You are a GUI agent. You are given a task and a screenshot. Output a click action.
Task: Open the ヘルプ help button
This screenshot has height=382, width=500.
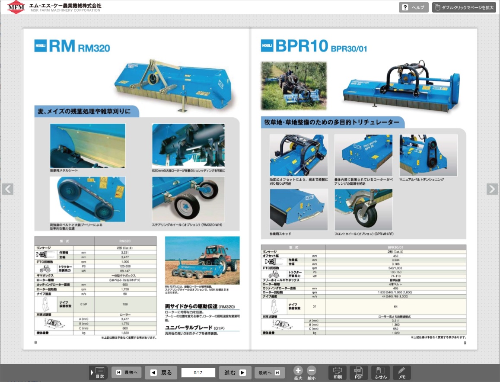(x=413, y=7)
